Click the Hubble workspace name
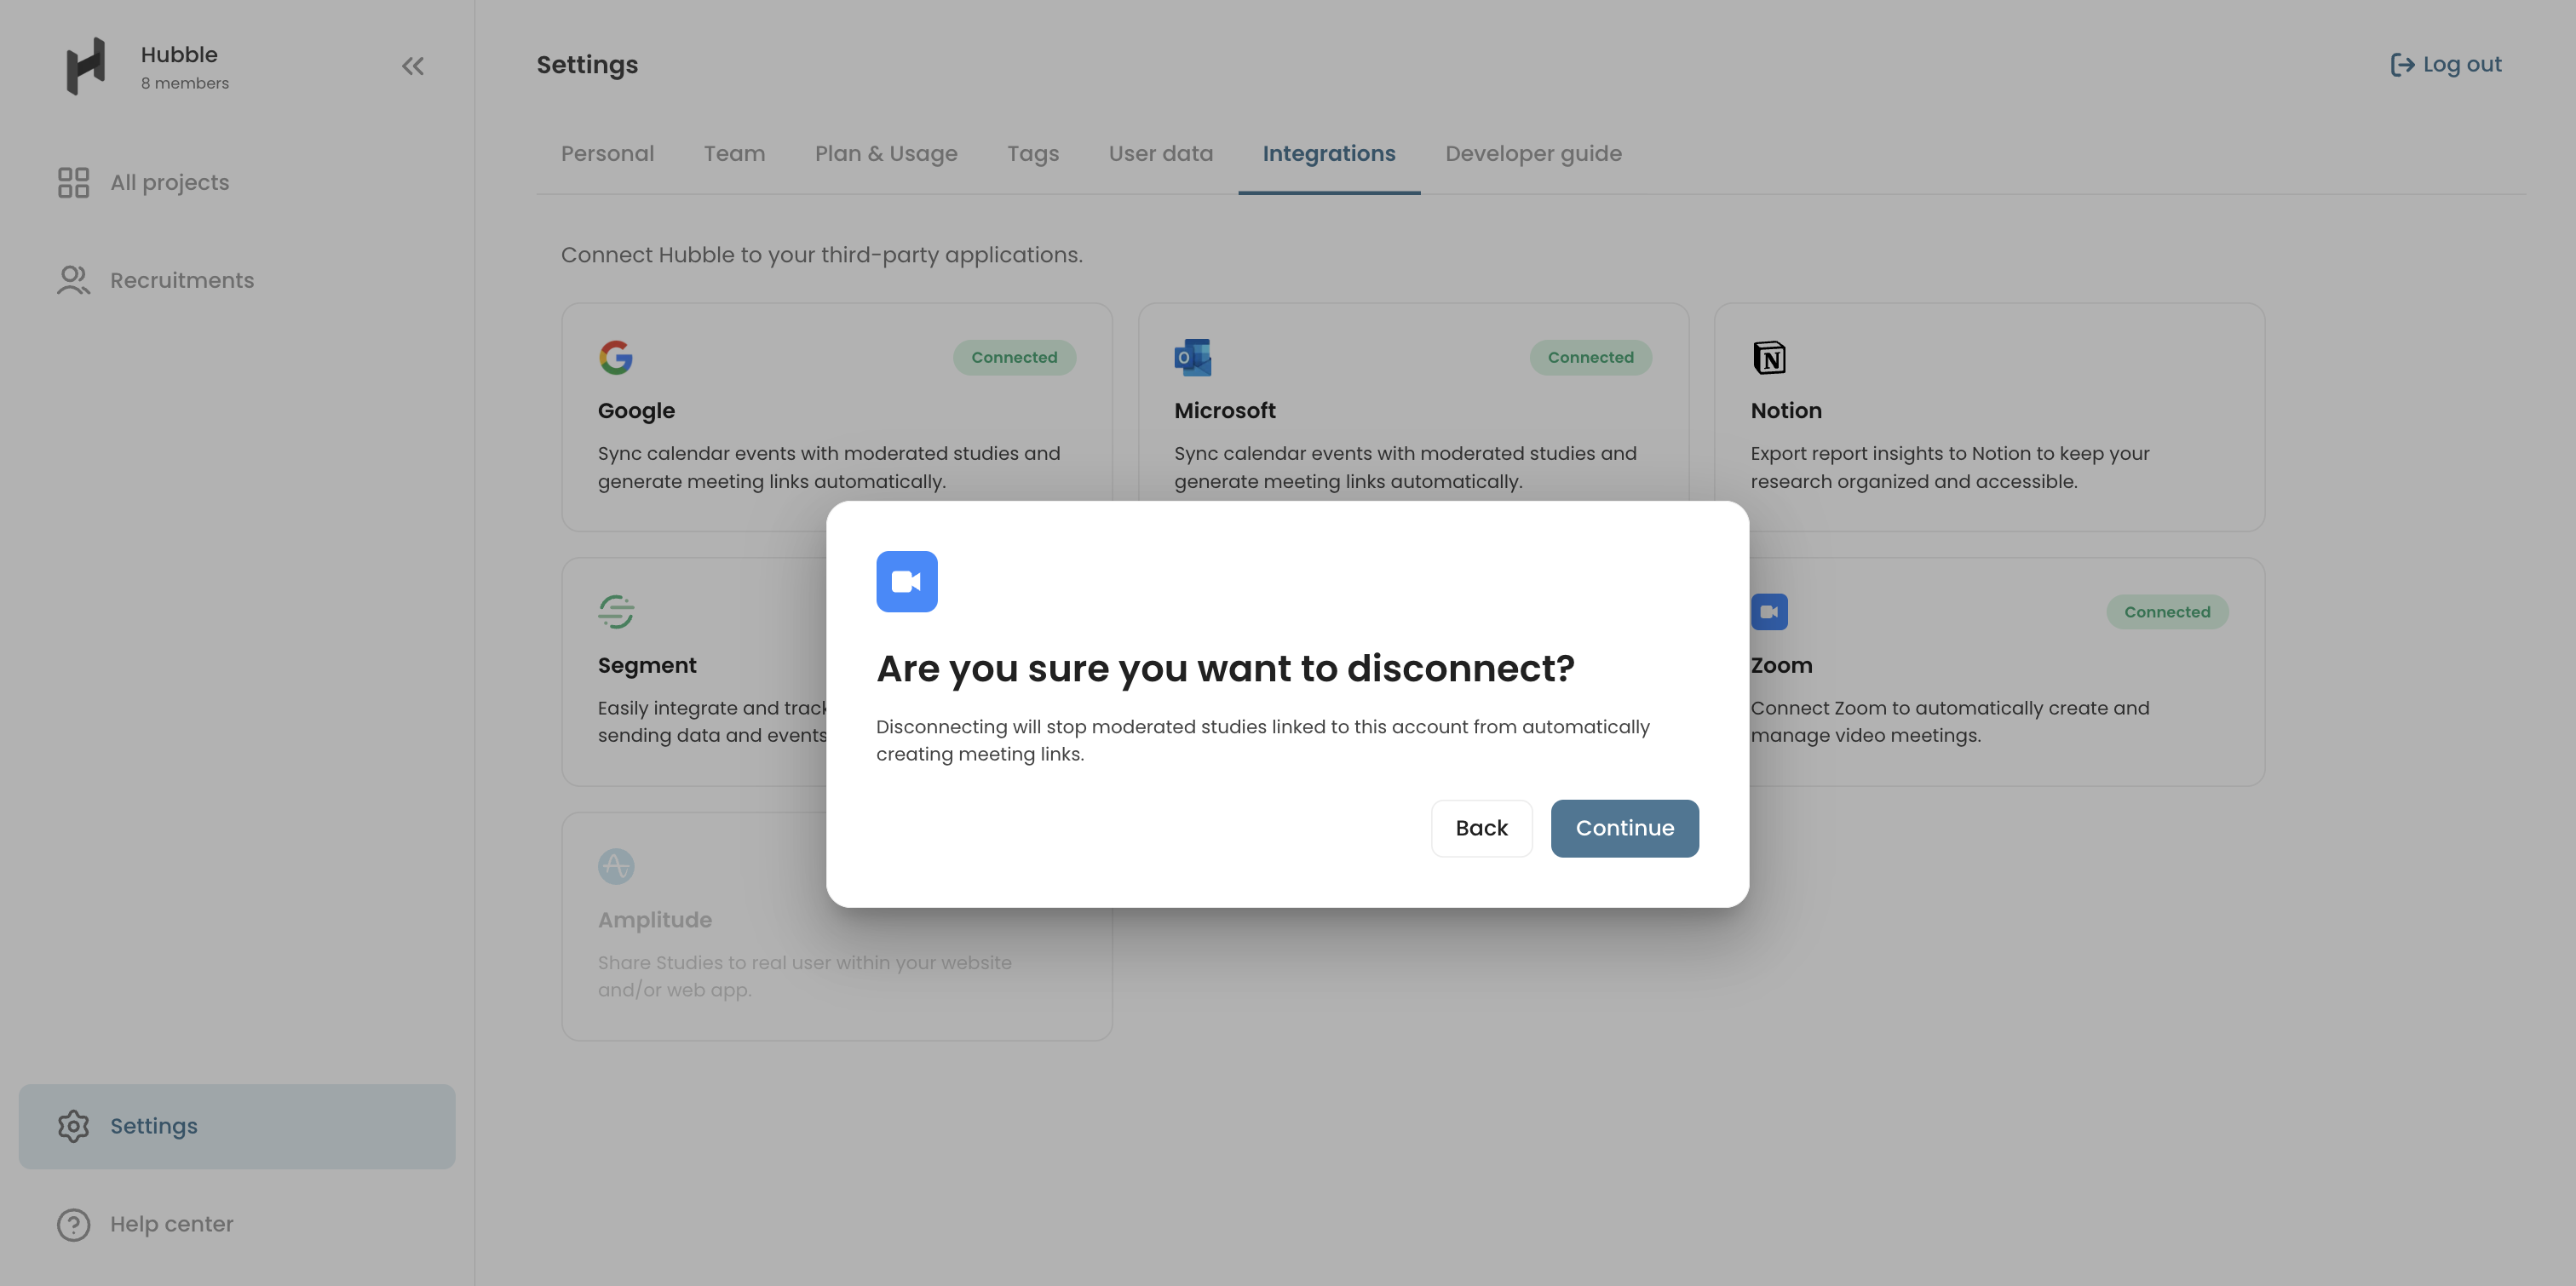This screenshot has height=1286, width=2576. click(179, 55)
